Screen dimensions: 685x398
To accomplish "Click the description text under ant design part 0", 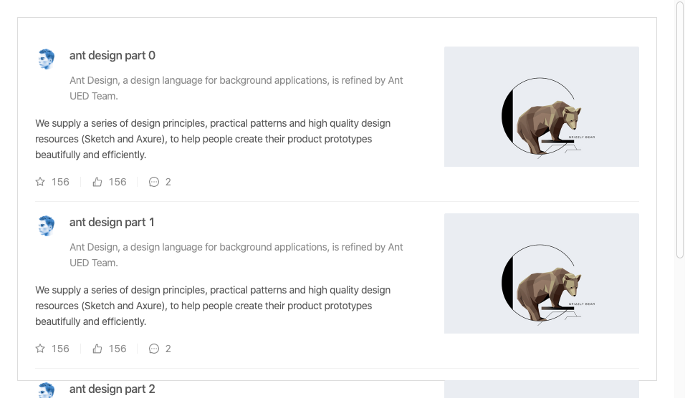I will 236,88.
